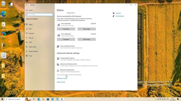This screenshot has width=181, height=101.
Task: Focus the Find a setting search box
Action: [x=40, y=15]
